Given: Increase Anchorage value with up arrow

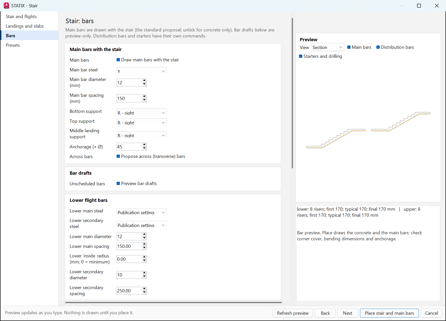Looking at the screenshot, I should click(144, 145).
